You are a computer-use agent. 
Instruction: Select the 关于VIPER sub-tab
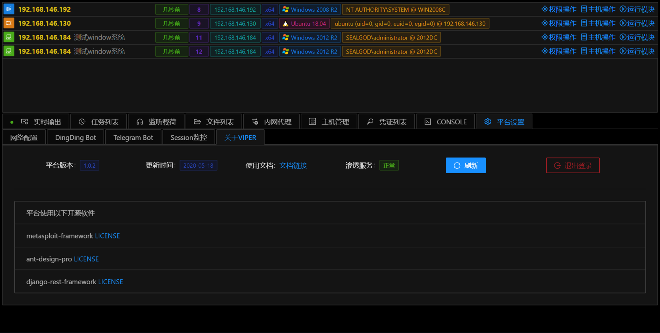[x=240, y=137]
